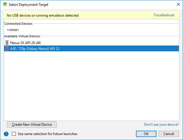Open the Troubleshoot link

(x=164, y=15)
